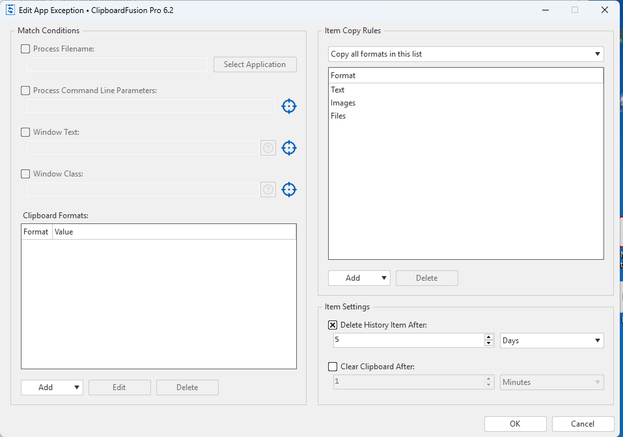Viewport: 623px width, 437px height.
Task: Open the Days time unit dropdown
Action: 552,341
